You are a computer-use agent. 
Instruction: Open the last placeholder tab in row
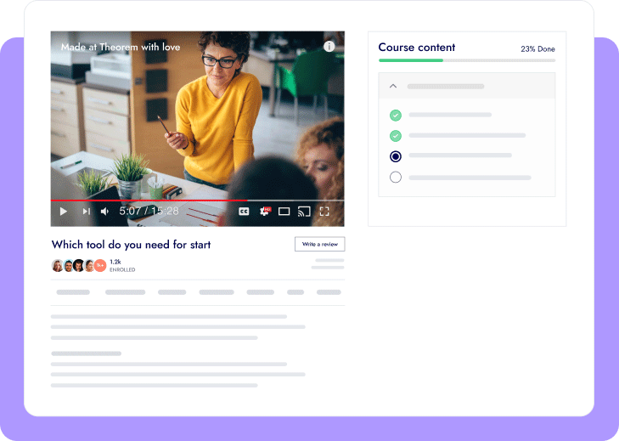point(329,292)
